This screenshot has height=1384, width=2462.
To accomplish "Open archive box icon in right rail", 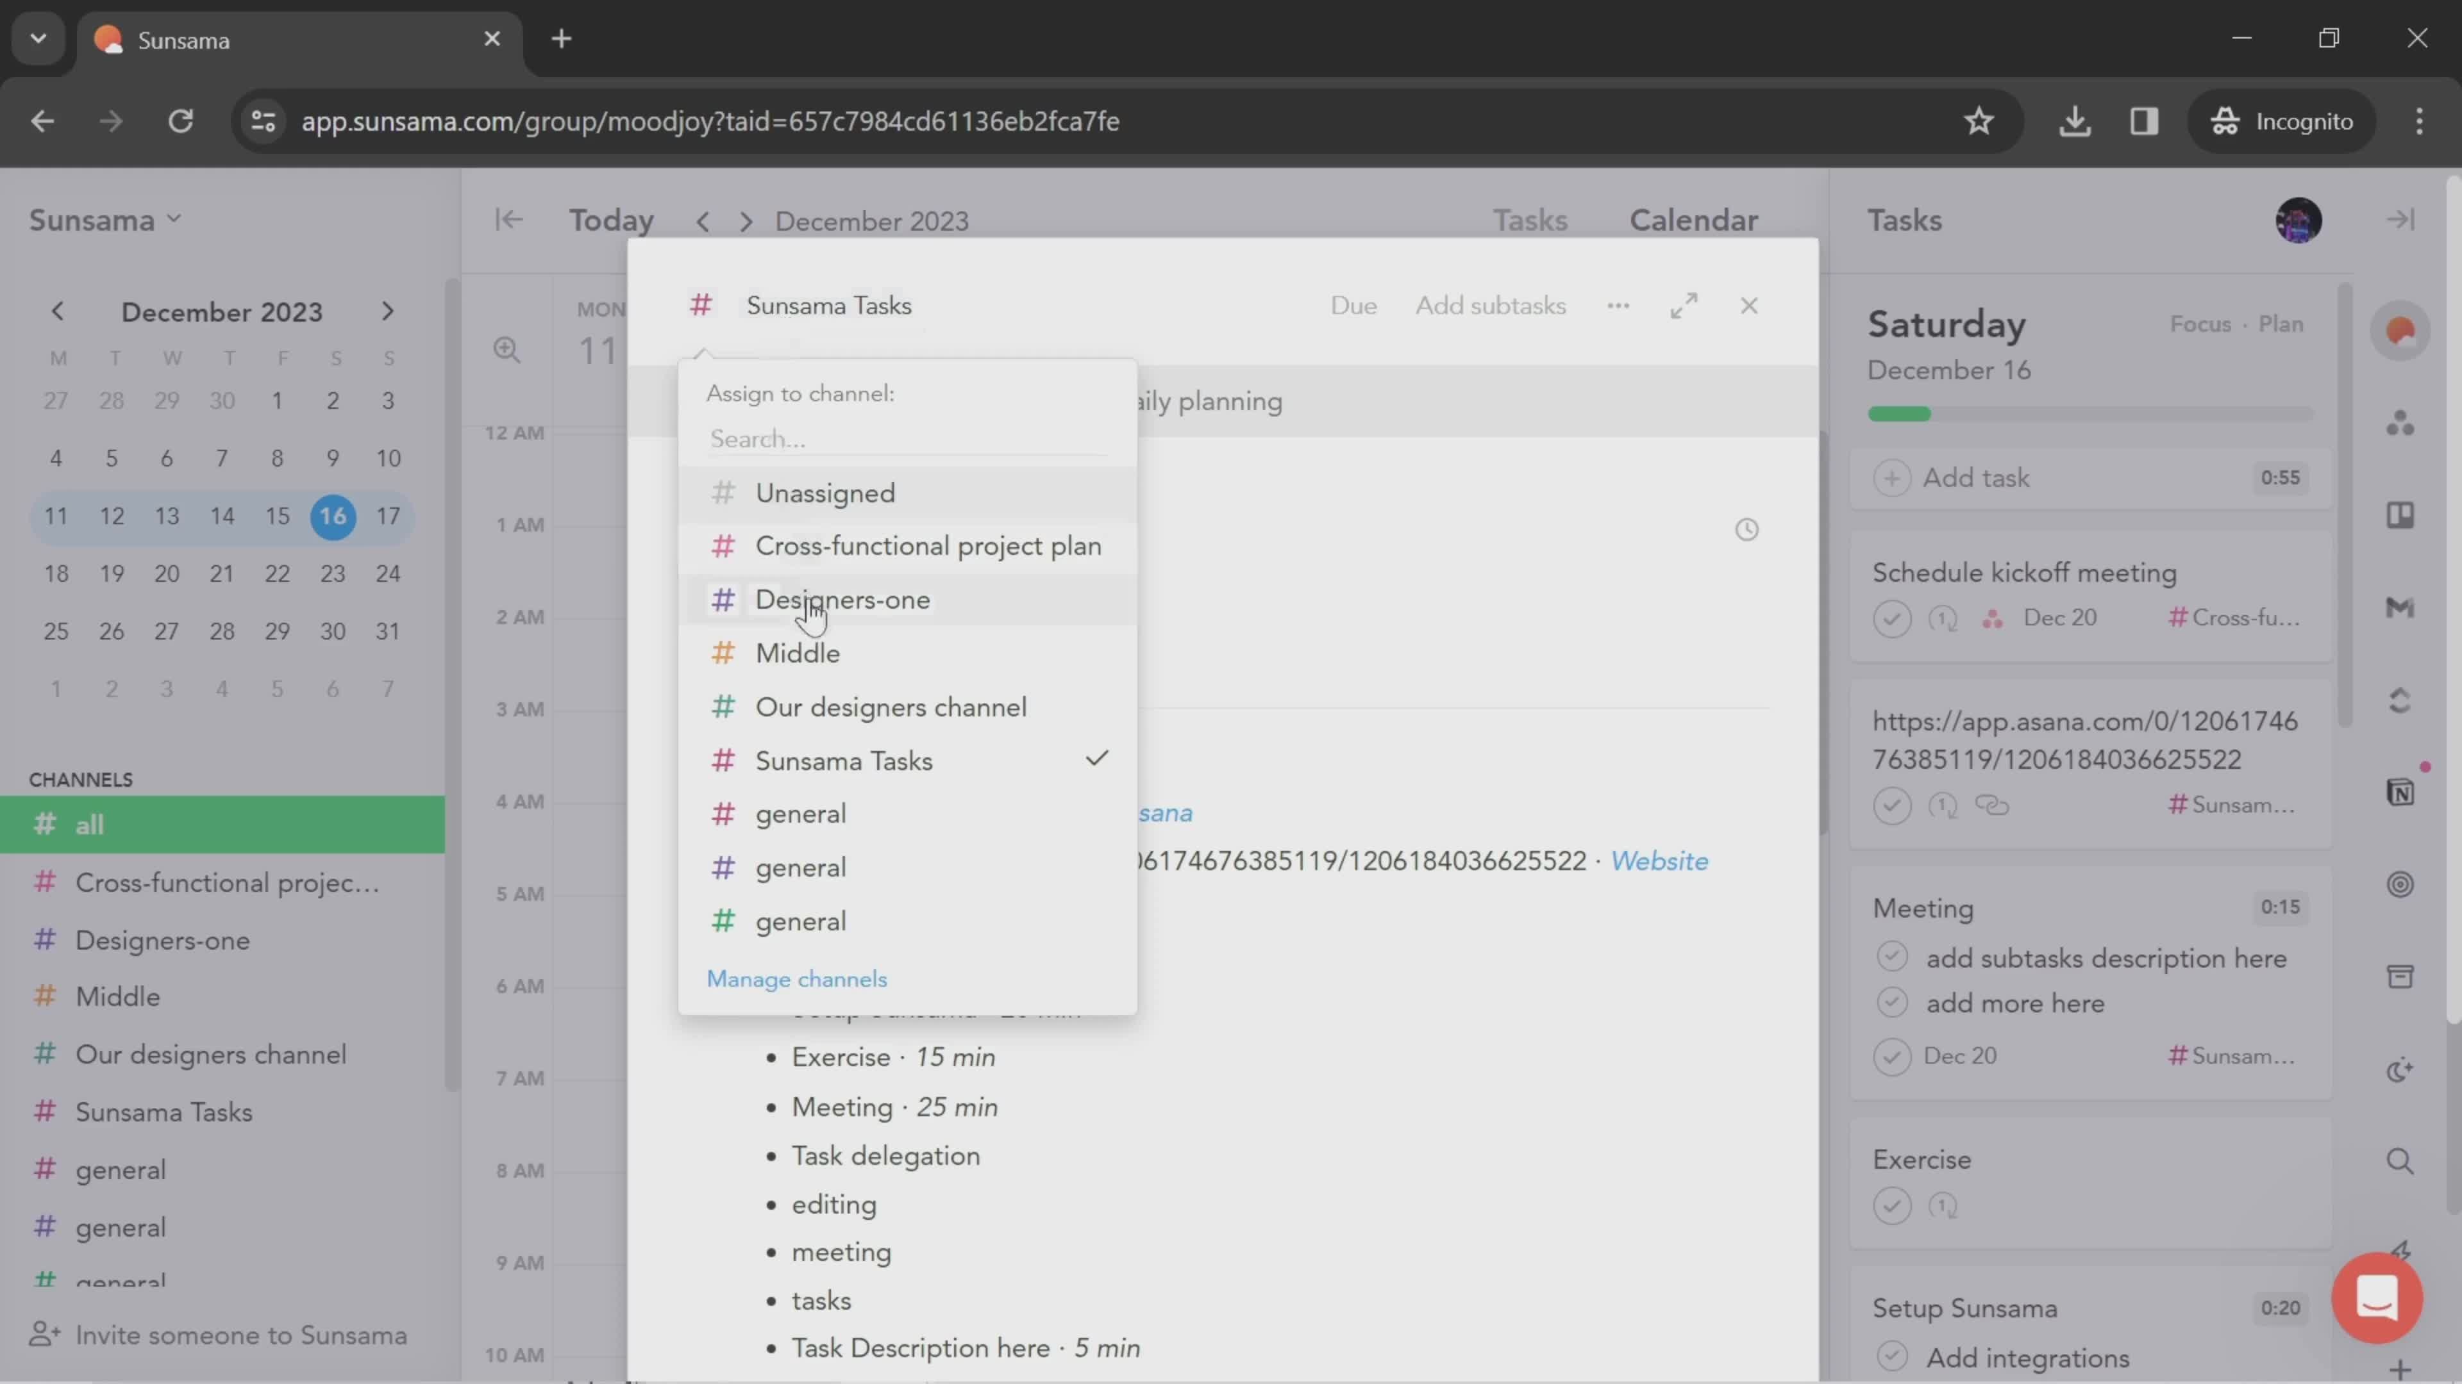I will tap(2400, 976).
